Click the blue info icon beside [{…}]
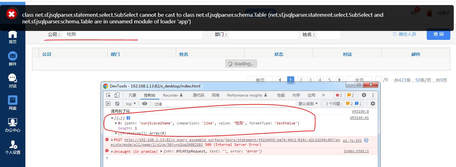This screenshot has height=167, width=456. (x=129, y=118)
